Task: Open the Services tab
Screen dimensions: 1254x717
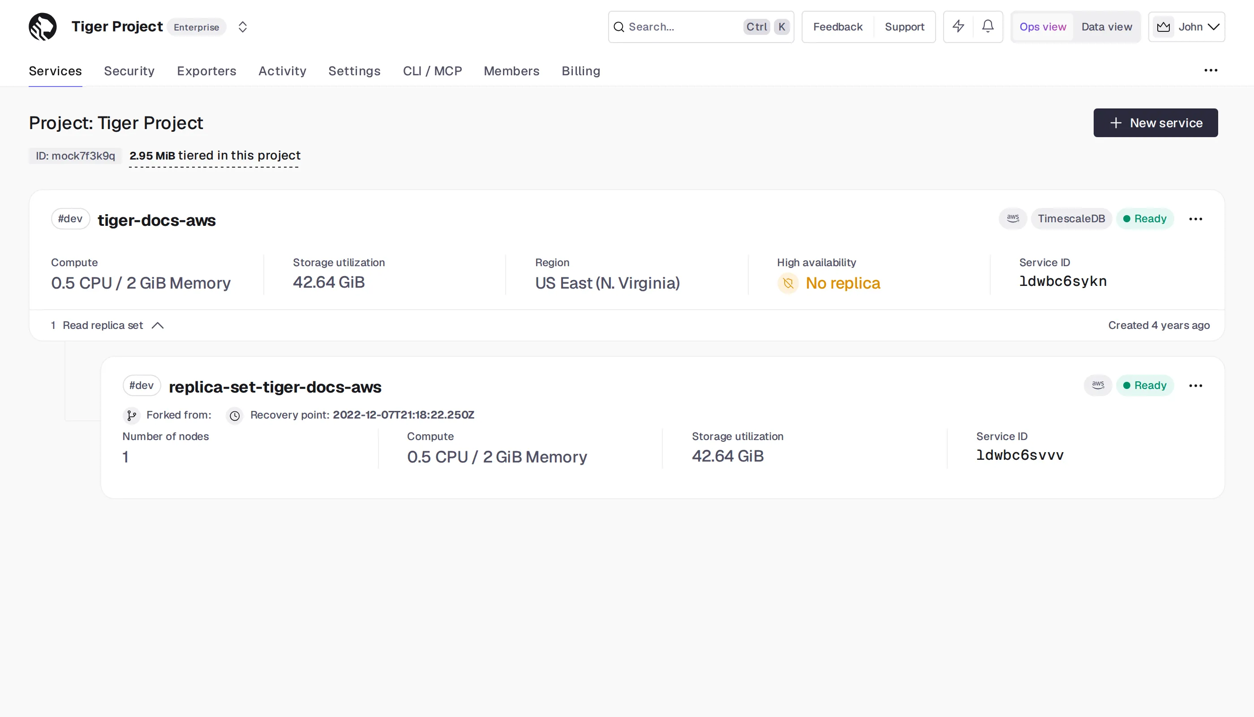Action: pos(55,71)
